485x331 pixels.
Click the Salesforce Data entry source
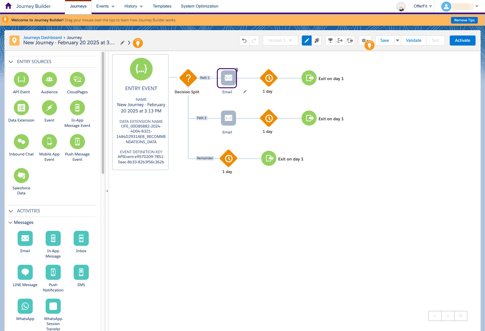click(21, 176)
